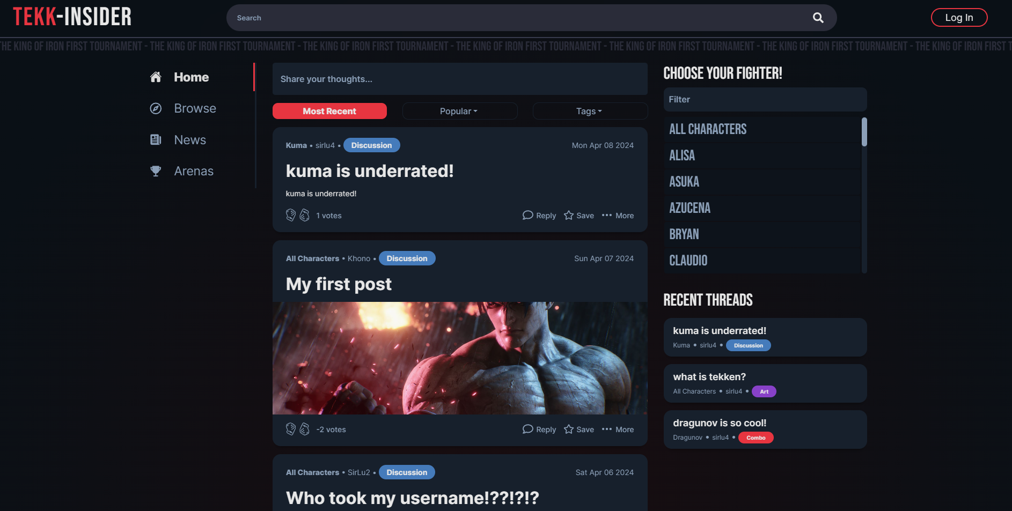Image resolution: width=1012 pixels, height=511 pixels.
Task: Go to the Home page
Action: (x=191, y=77)
